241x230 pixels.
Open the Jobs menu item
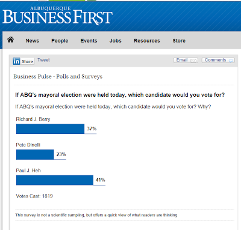pos(116,41)
